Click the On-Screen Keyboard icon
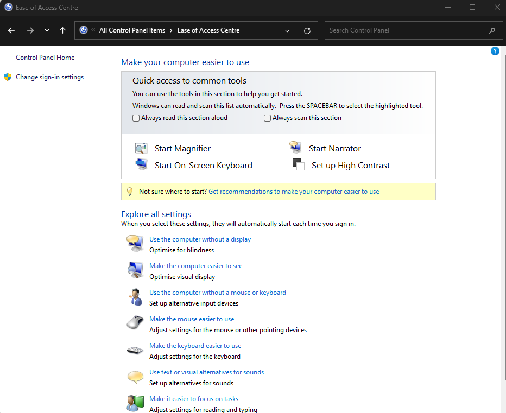506x413 pixels. click(x=141, y=164)
